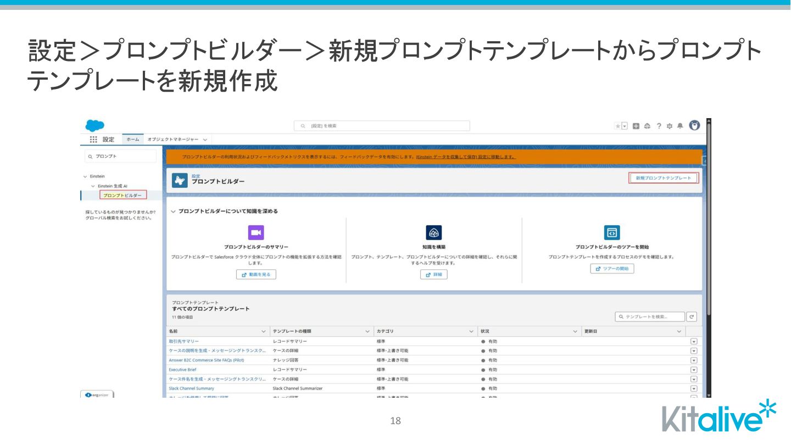Viewport: 791px width, 445px height.
Task: Click the 詳細 button
Action: coord(434,274)
